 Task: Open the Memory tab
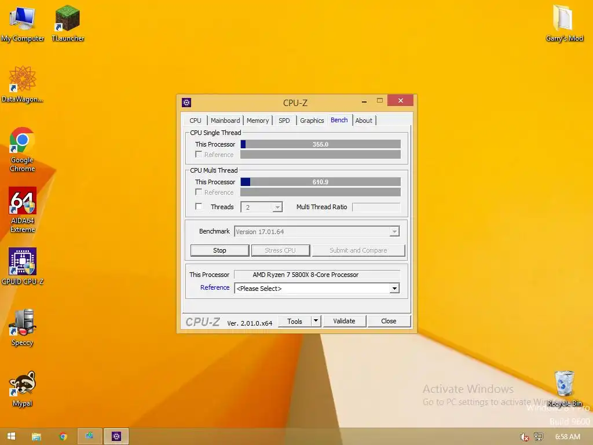point(258,121)
